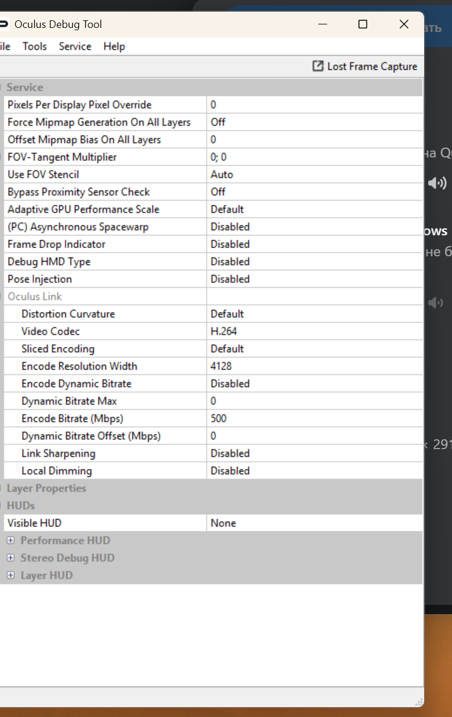Image resolution: width=452 pixels, height=717 pixels.
Task: Select Visible HUD label
Action: tap(34, 523)
